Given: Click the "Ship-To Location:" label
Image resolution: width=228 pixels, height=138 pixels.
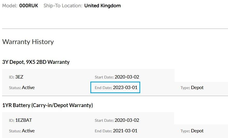Looking at the screenshot, I should [63, 6].
